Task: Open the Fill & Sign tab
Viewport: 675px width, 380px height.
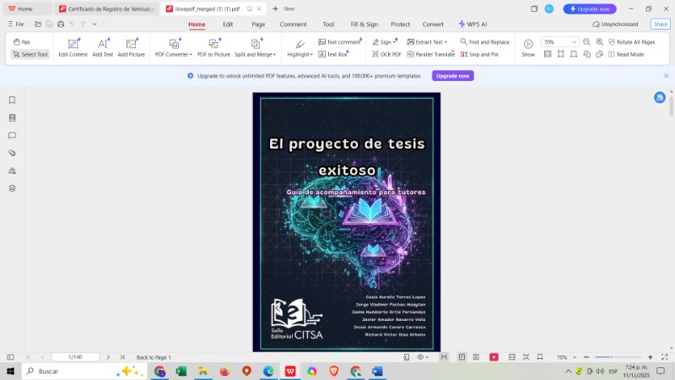Action: coord(364,24)
